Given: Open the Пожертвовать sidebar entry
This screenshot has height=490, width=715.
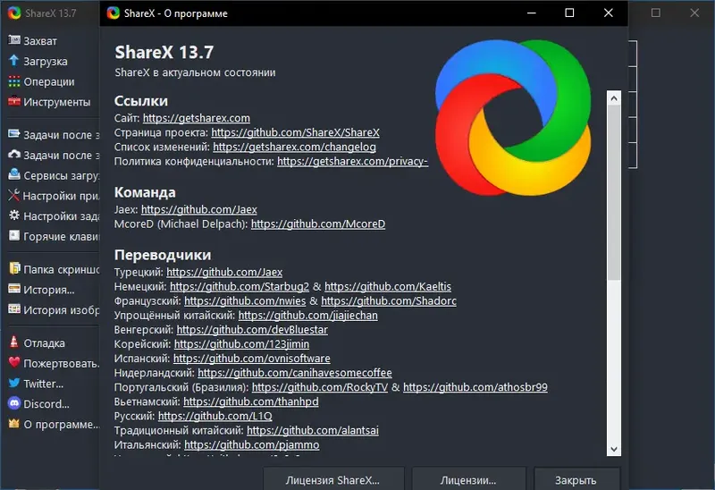Looking at the screenshot, I should click(61, 363).
